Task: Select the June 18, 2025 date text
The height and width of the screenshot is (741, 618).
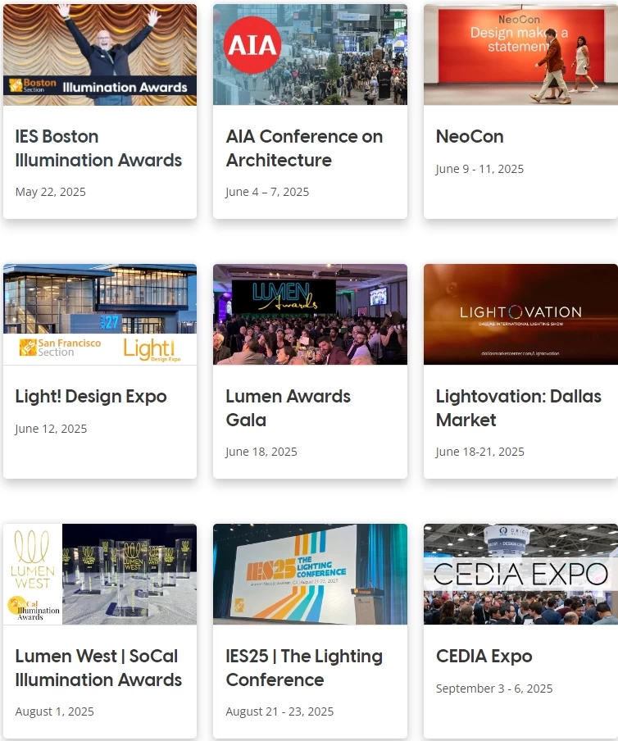Action: (261, 452)
